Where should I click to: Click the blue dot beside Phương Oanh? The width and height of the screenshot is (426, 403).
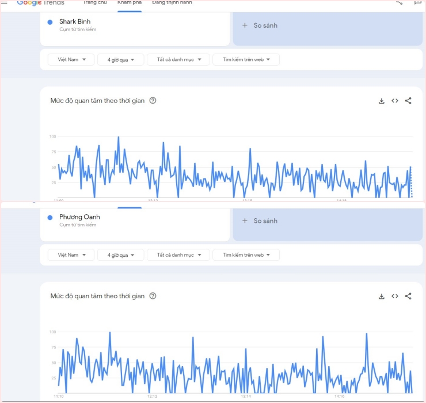tap(50, 218)
